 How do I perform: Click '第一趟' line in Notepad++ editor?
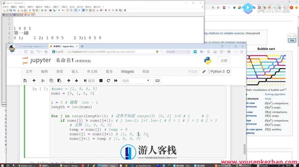pyautogui.click(x=21, y=33)
